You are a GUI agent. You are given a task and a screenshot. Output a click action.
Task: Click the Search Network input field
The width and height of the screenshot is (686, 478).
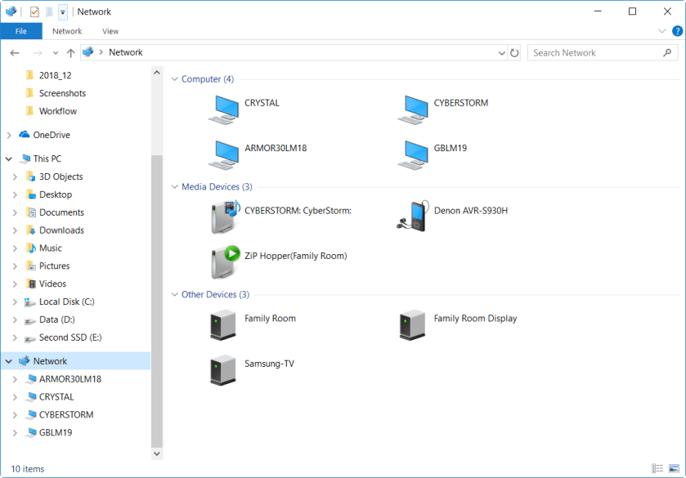click(595, 52)
